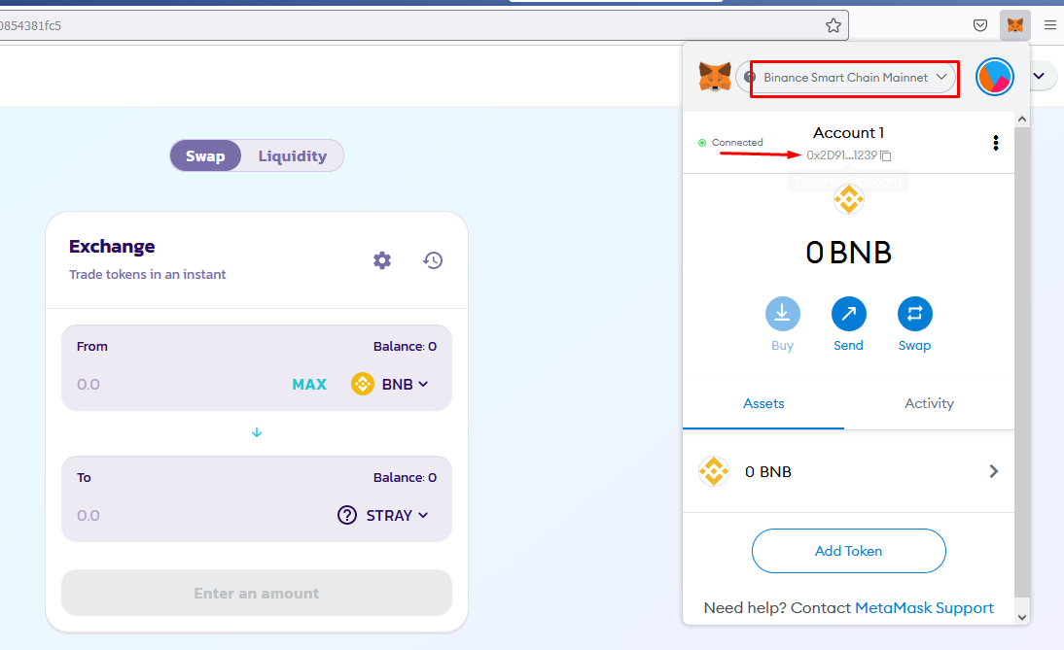
Task: Click the Account 1 name
Action: pos(848,133)
